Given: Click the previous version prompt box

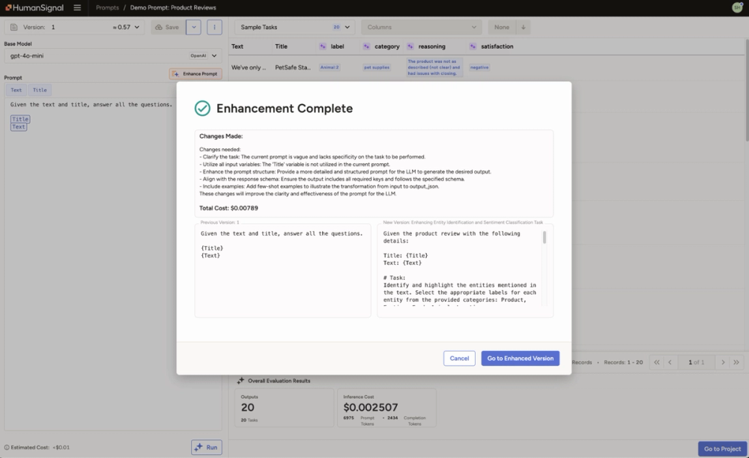Looking at the screenshot, I should tap(283, 270).
